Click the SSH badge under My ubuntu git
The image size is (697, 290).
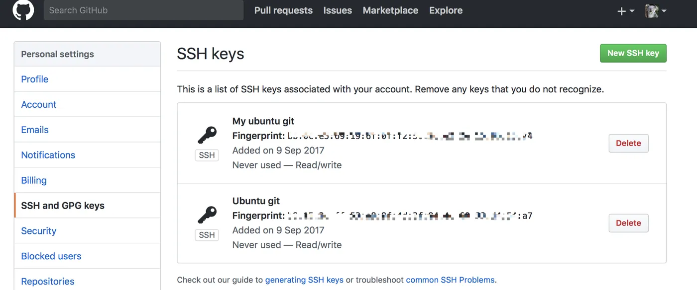[207, 155]
